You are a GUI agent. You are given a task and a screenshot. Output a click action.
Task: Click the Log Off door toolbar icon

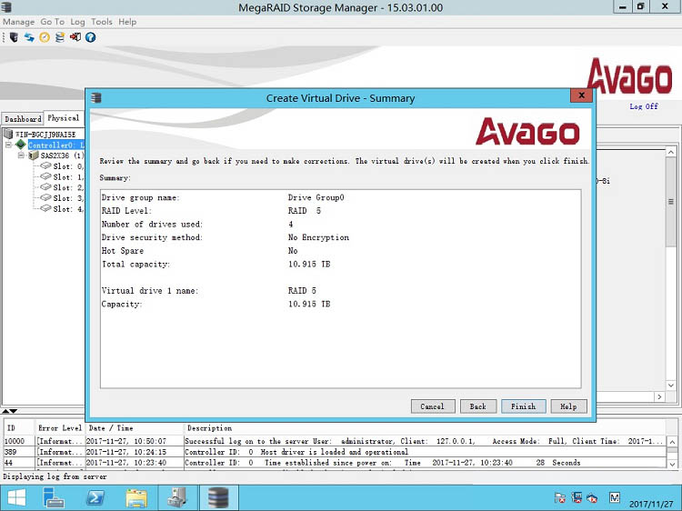75,37
